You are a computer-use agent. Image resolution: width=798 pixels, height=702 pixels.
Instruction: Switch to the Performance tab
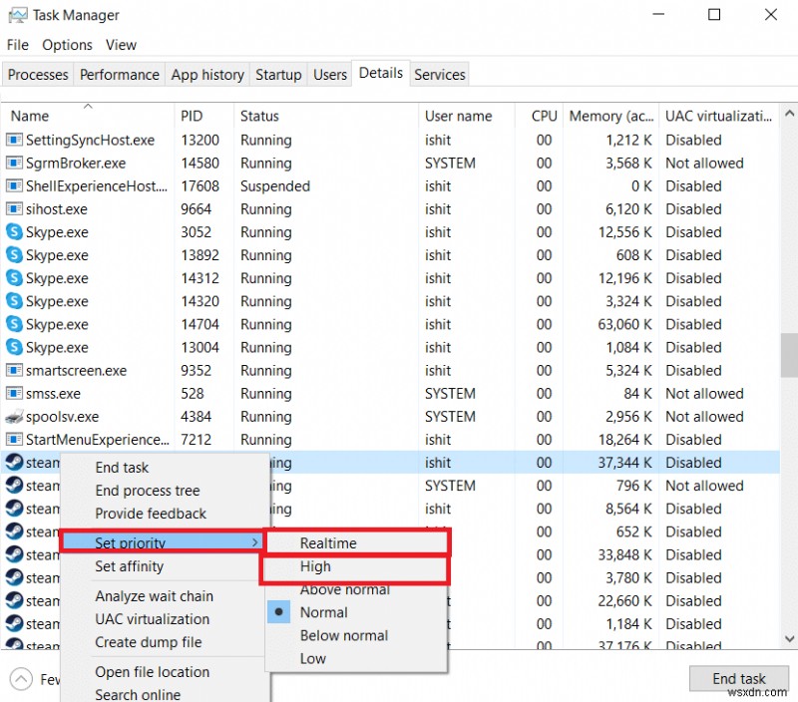click(x=119, y=74)
